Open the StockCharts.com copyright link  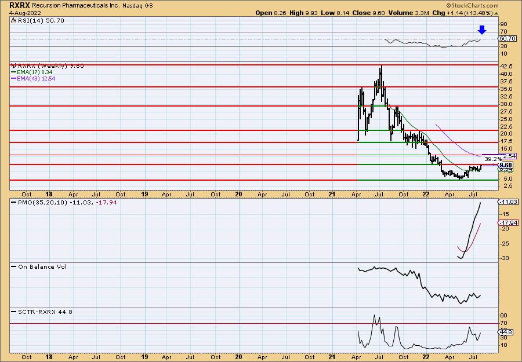[x=472, y=5]
